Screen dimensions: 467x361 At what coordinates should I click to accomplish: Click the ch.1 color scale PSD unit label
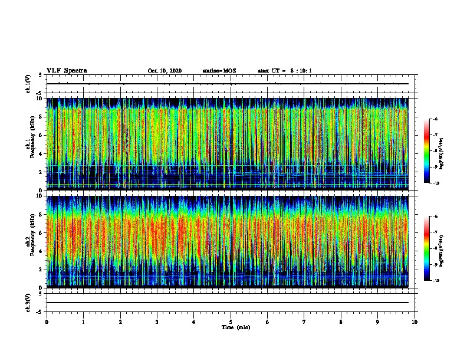pyautogui.click(x=442, y=153)
